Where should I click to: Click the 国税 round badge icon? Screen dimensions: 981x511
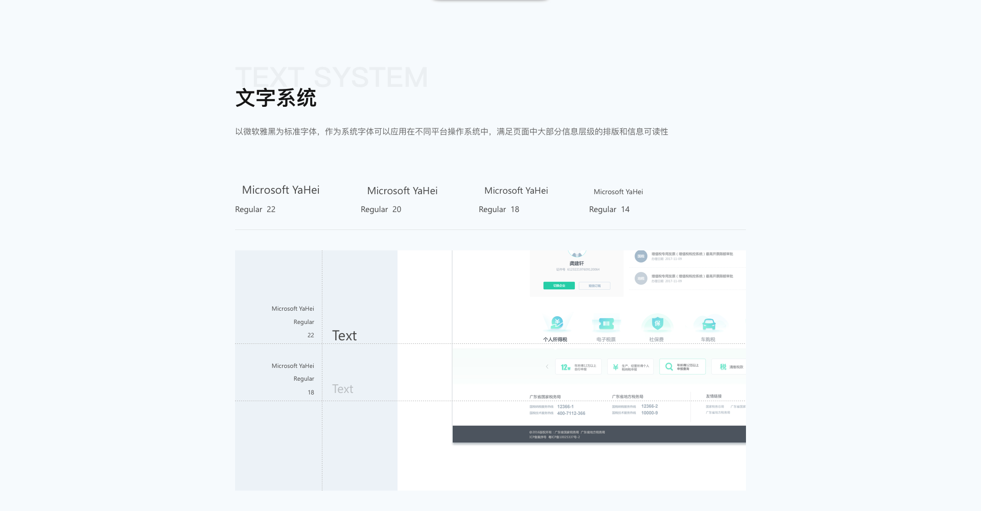[641, 256]
